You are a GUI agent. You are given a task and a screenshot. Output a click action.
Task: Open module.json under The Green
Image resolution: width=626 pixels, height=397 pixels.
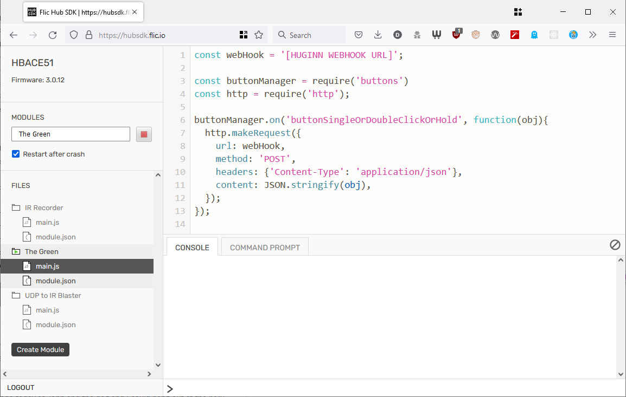55,281
